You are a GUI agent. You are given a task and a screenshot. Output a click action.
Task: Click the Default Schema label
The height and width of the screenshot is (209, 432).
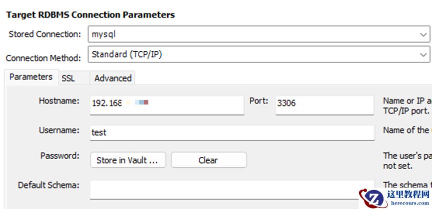(48, 185)
